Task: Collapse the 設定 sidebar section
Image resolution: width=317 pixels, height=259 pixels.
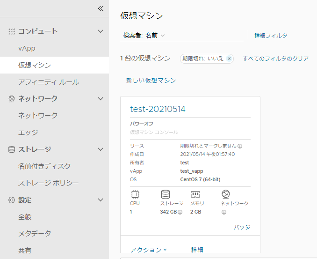Action: click(100, 200)
